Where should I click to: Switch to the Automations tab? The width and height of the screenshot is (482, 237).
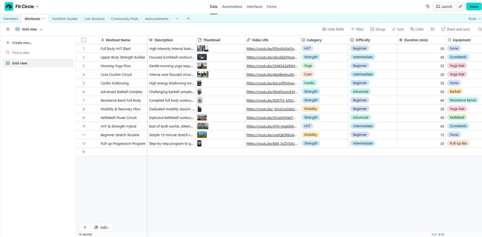click(232, 7)
